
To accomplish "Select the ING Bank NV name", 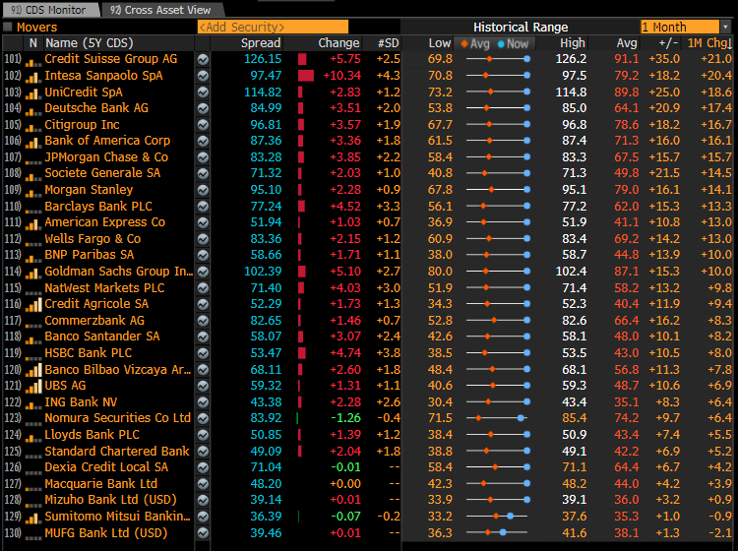I will click(81, 402).
